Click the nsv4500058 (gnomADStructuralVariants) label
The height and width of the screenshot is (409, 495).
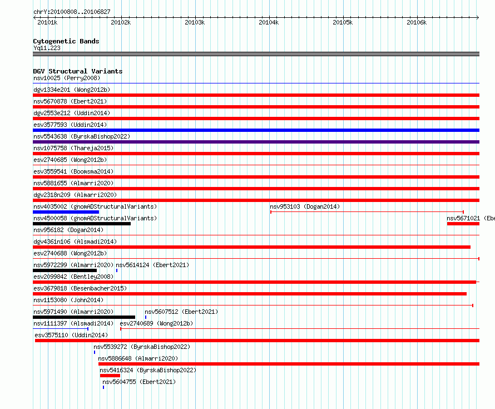pyautogui.click(x=95, y=218)
